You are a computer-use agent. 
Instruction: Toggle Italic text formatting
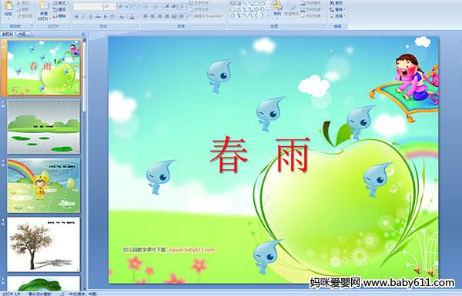(x=83, y=17)
